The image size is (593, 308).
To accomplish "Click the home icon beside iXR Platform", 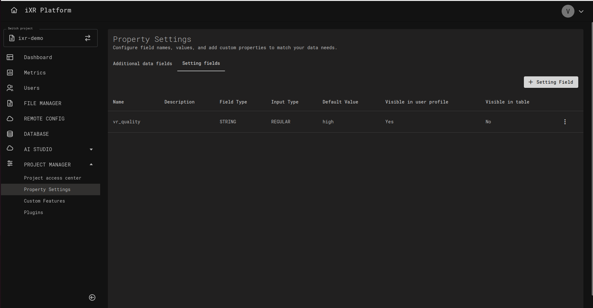I will (x=14, y=10).
